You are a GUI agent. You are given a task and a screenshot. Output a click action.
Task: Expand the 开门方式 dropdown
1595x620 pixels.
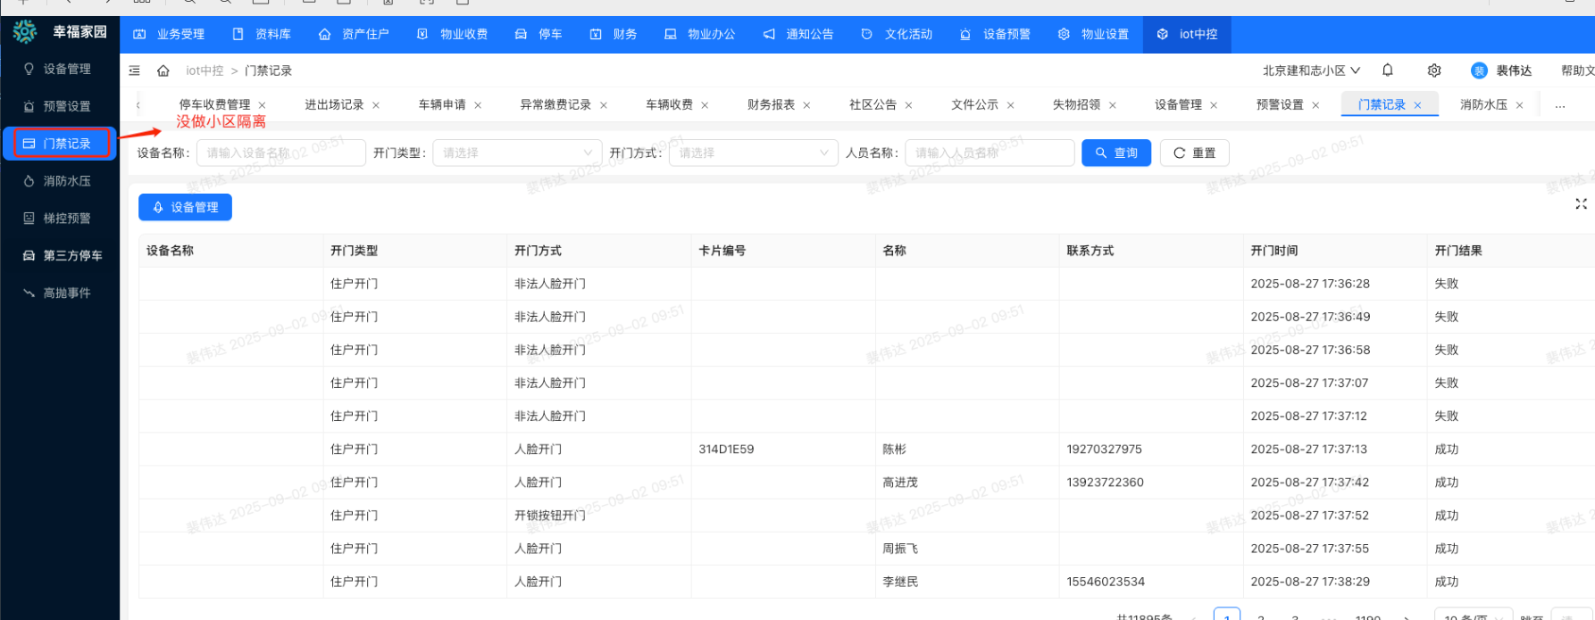click(x=753, y=153)
